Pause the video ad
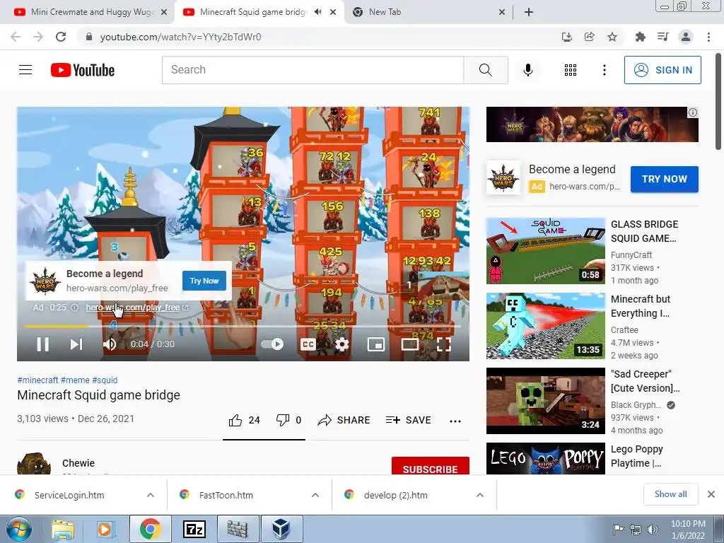 point(42,344)
